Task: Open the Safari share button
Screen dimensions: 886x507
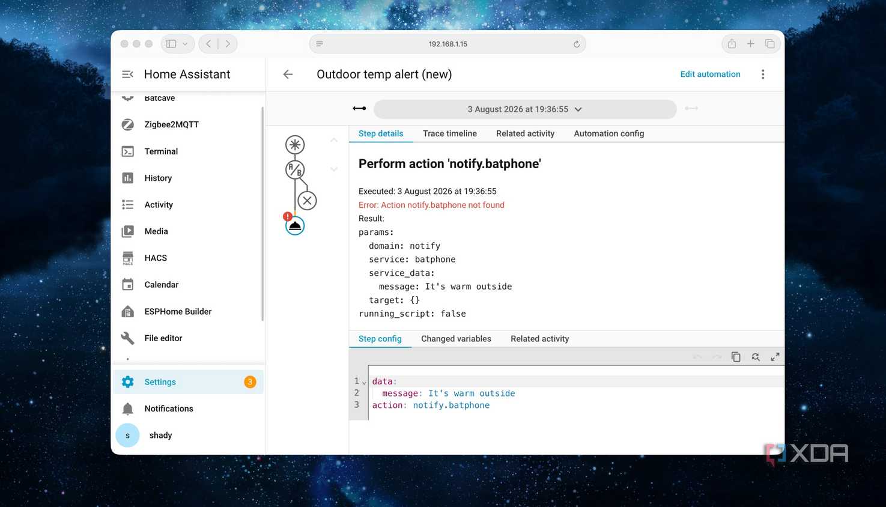Action: click(x=732, y=44)
